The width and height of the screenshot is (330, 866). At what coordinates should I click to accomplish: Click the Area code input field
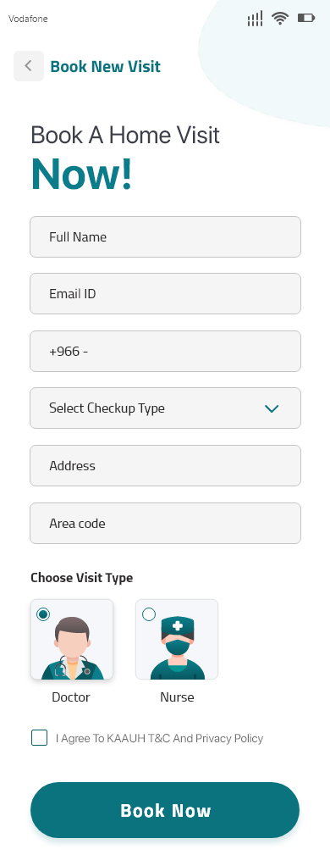click(166, 523)
